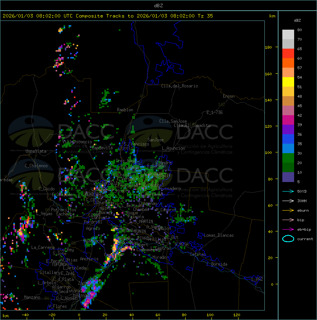Click the 'E_1-736' map label

(x=215, y=112)
